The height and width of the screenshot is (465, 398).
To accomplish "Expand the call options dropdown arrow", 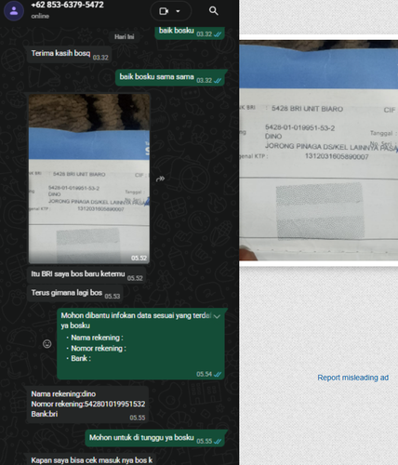I will click(x=178, y=11).
